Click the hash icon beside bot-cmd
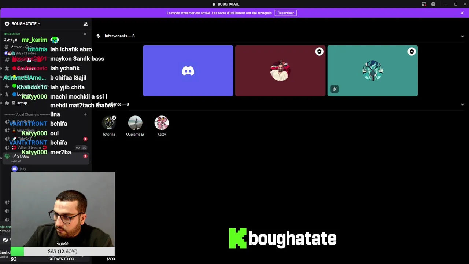The height and width of the screenshot is (264, 469). click(7, 94)
